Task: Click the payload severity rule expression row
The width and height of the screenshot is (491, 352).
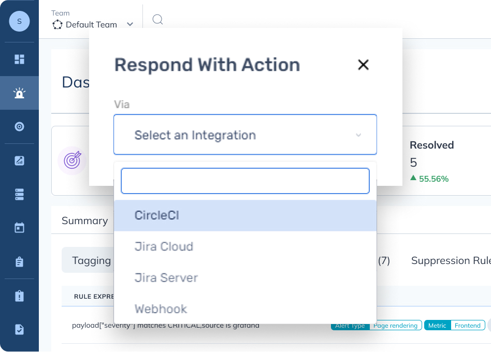Action: [166, 326]
